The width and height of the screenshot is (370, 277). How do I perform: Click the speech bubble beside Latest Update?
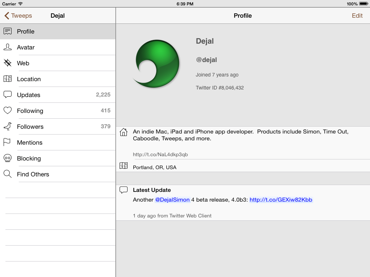click(x=124, y=190)
